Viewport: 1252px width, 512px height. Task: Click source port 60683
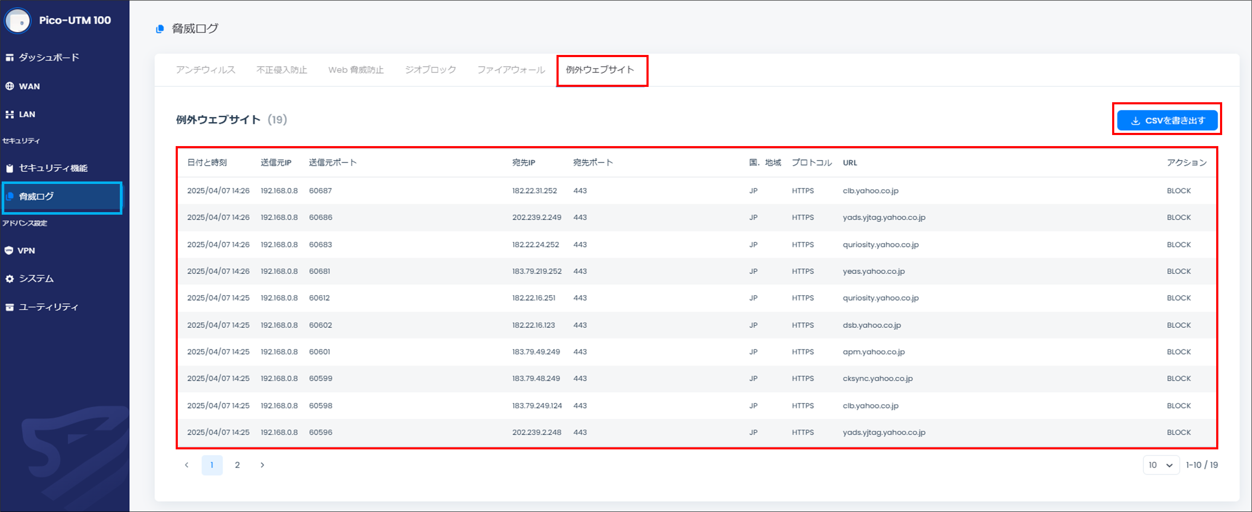coord(320,244)
